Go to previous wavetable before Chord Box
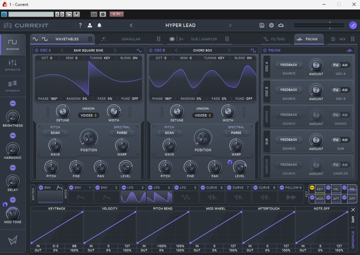 pyautogui.click(x=176, y=51)
